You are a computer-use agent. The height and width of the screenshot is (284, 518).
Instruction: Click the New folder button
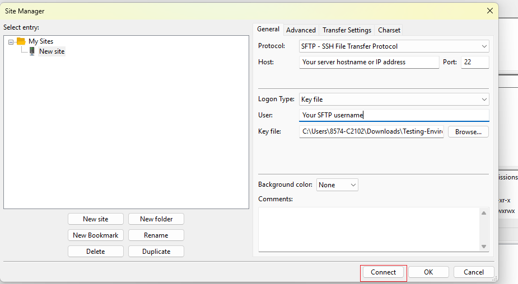(x=156, y=219)
